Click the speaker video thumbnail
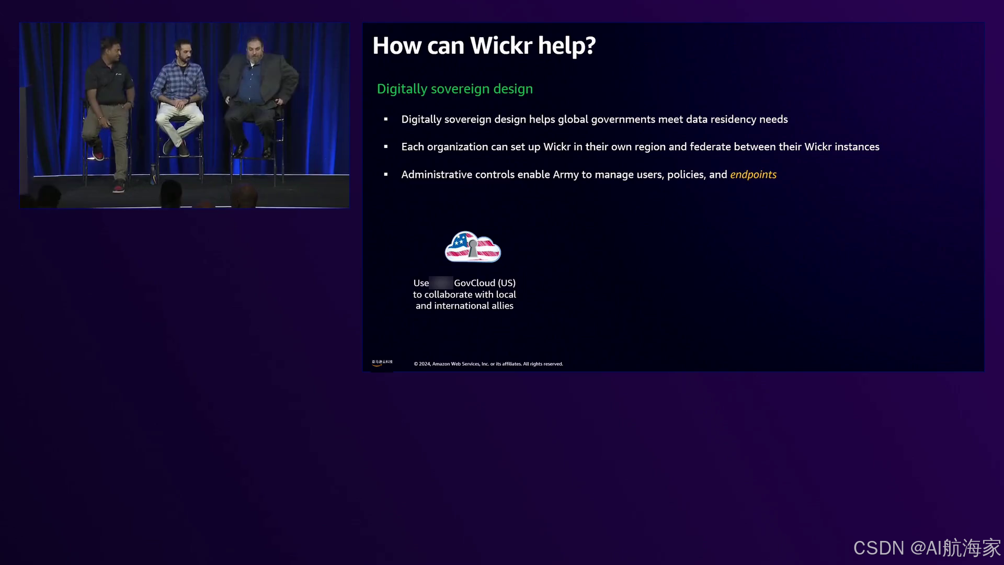 coord(184,115)
